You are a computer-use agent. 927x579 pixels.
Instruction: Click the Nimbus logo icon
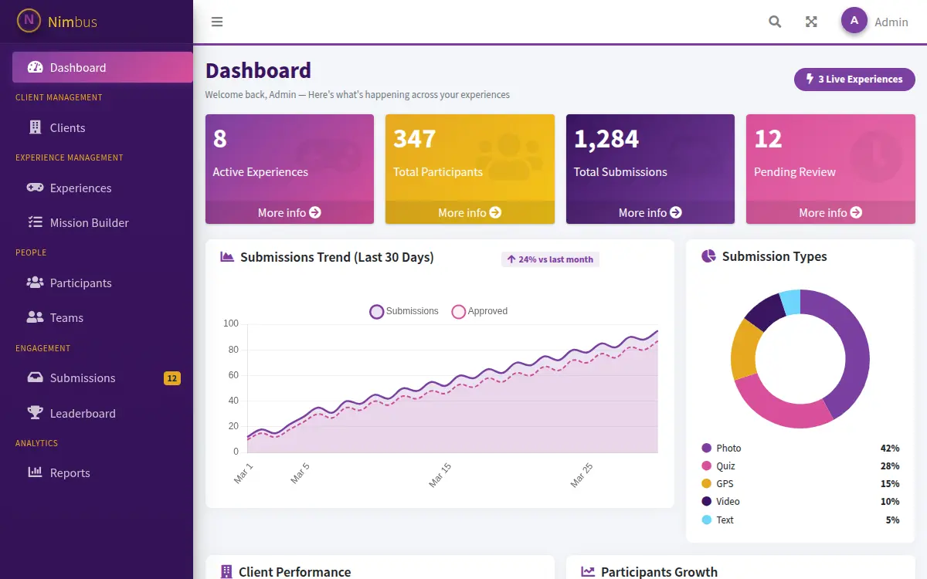tap(29, 21)
